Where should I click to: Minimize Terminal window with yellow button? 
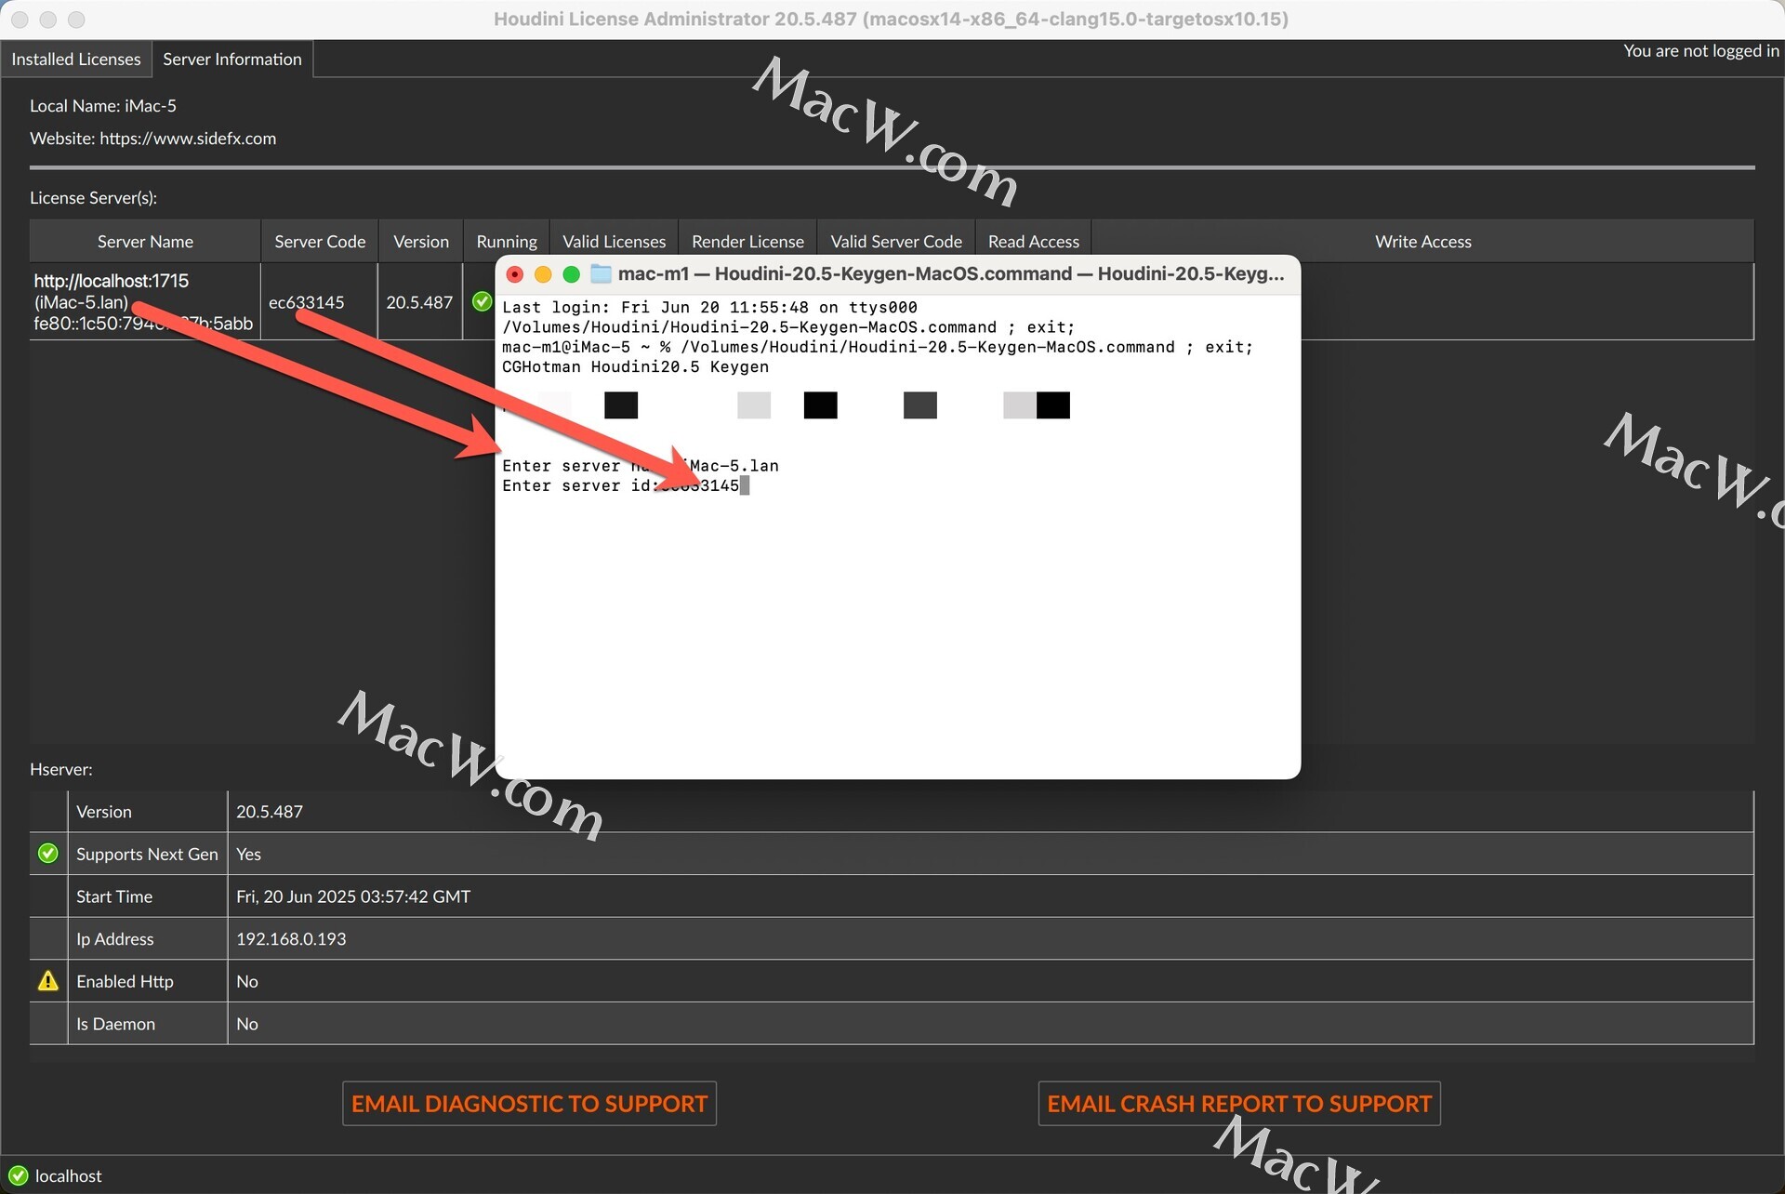(543, 274)
